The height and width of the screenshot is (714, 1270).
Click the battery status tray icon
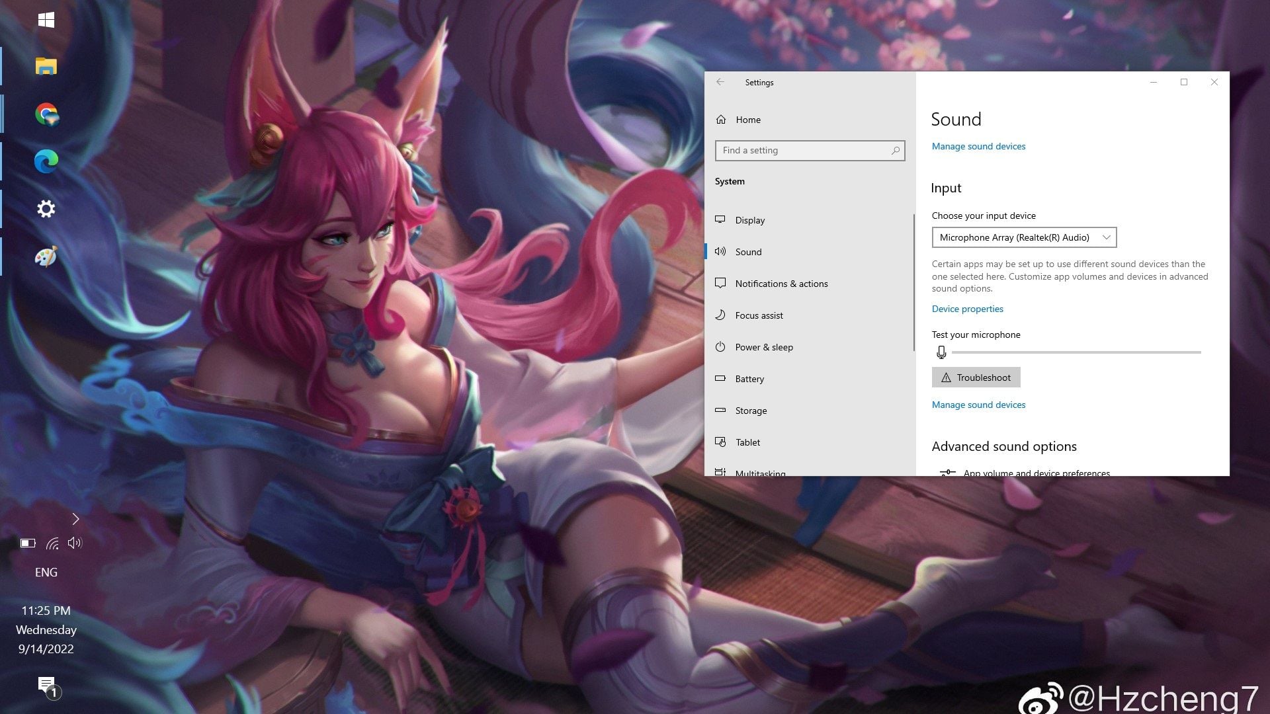tap(28, 543)
